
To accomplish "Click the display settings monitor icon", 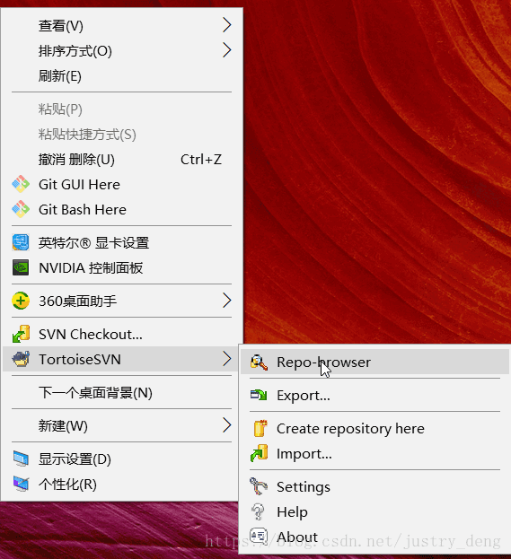I will point(21,459).
